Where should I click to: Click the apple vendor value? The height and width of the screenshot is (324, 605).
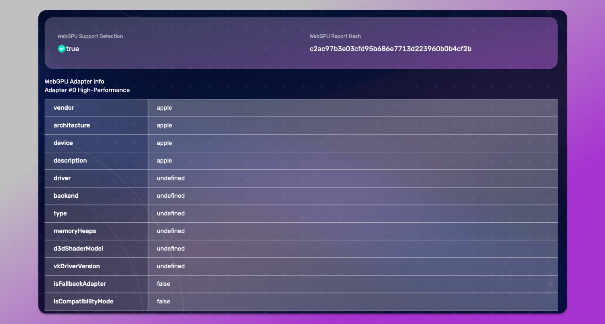point(164,108)
